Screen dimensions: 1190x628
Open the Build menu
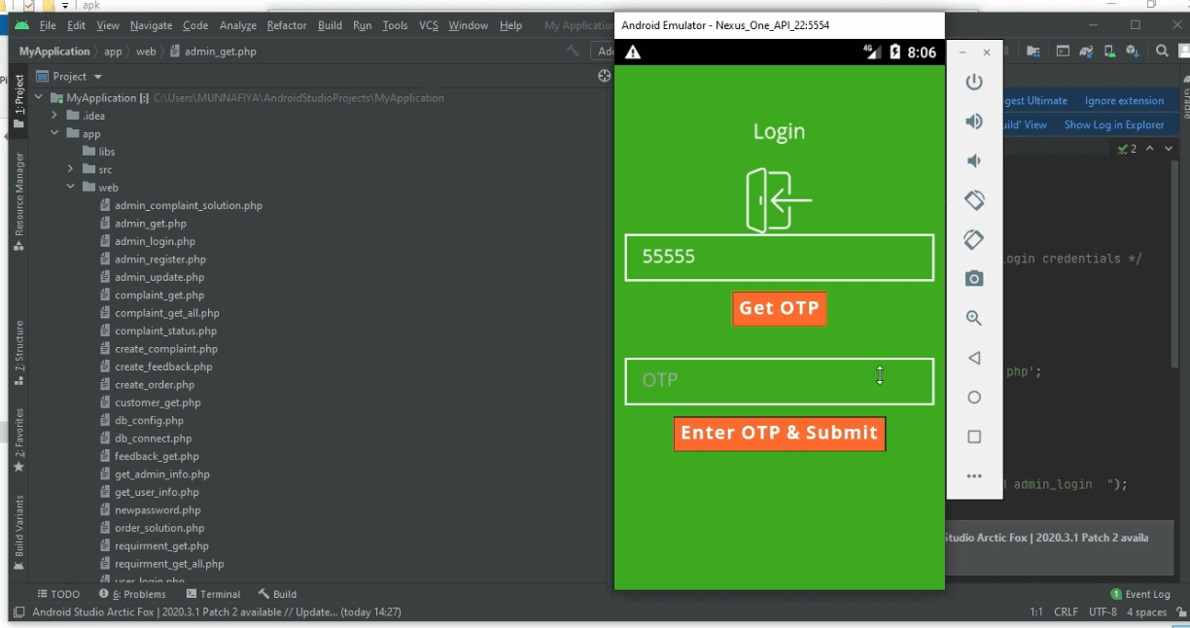point(330,25)
